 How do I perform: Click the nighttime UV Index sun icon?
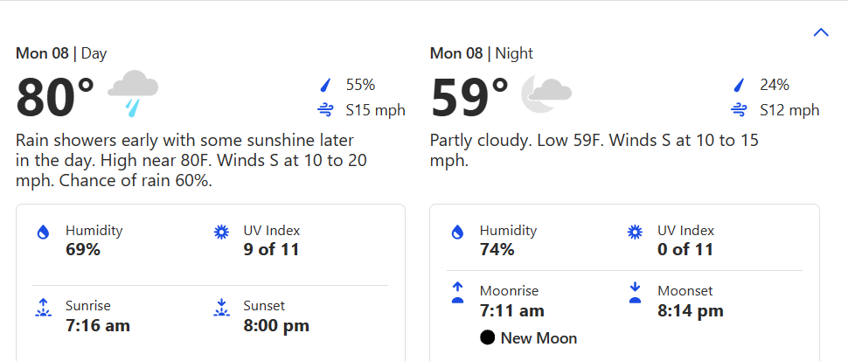point(636,232)
